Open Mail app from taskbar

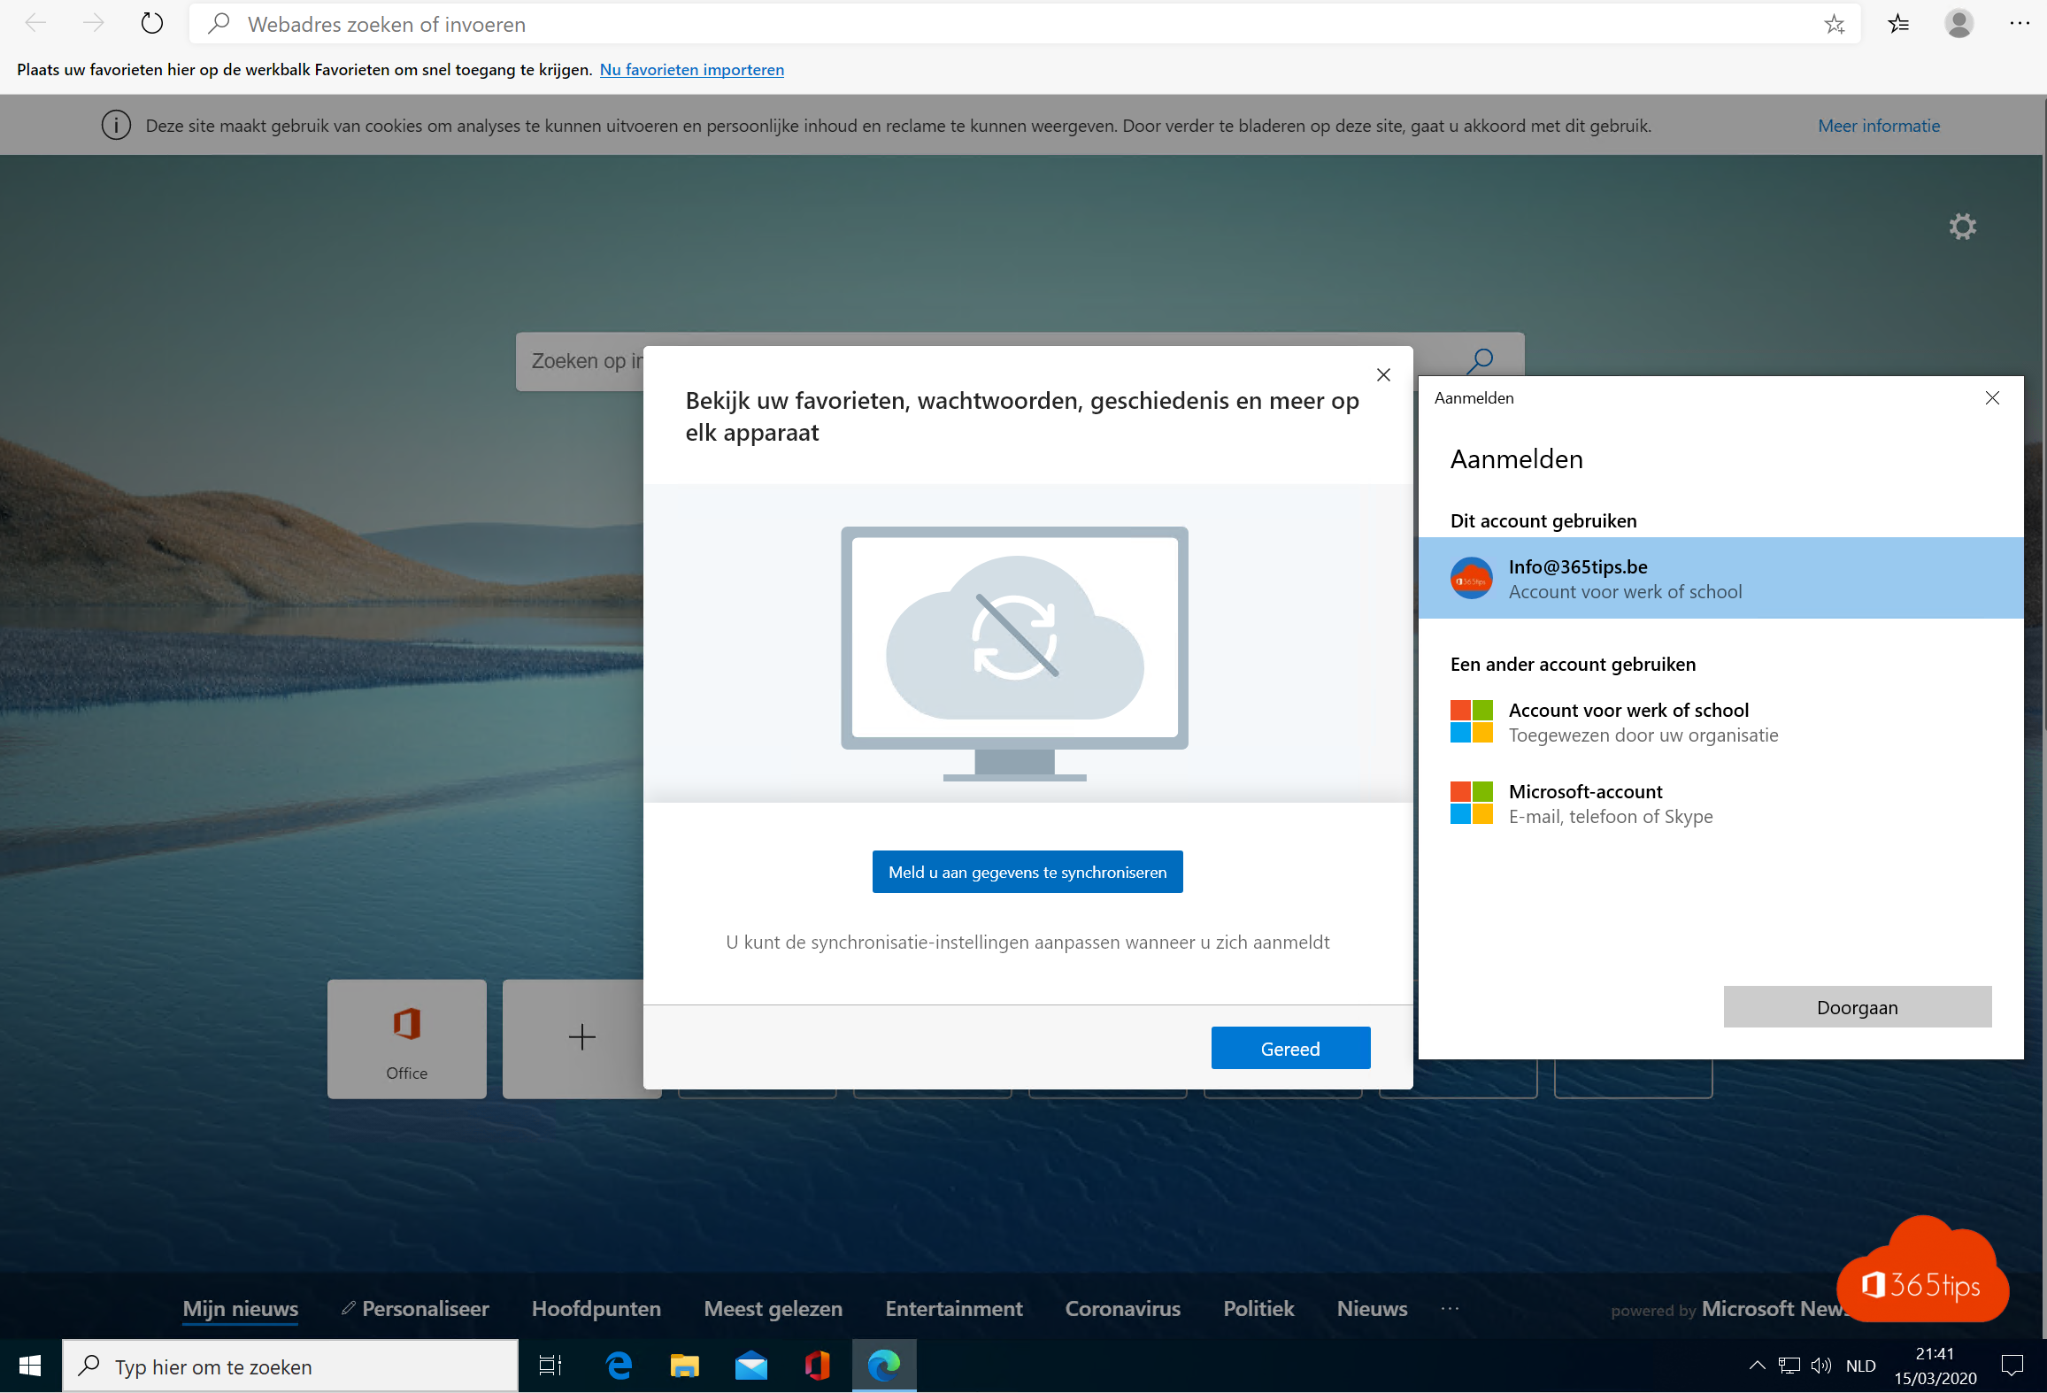[x=751, y=1366]
